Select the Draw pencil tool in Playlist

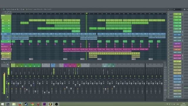(x=7, y=9)
